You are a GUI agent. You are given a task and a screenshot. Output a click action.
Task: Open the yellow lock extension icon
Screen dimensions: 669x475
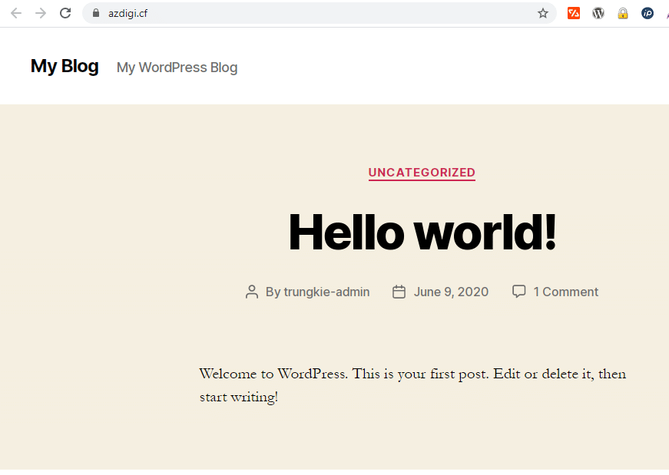(623, 13)
